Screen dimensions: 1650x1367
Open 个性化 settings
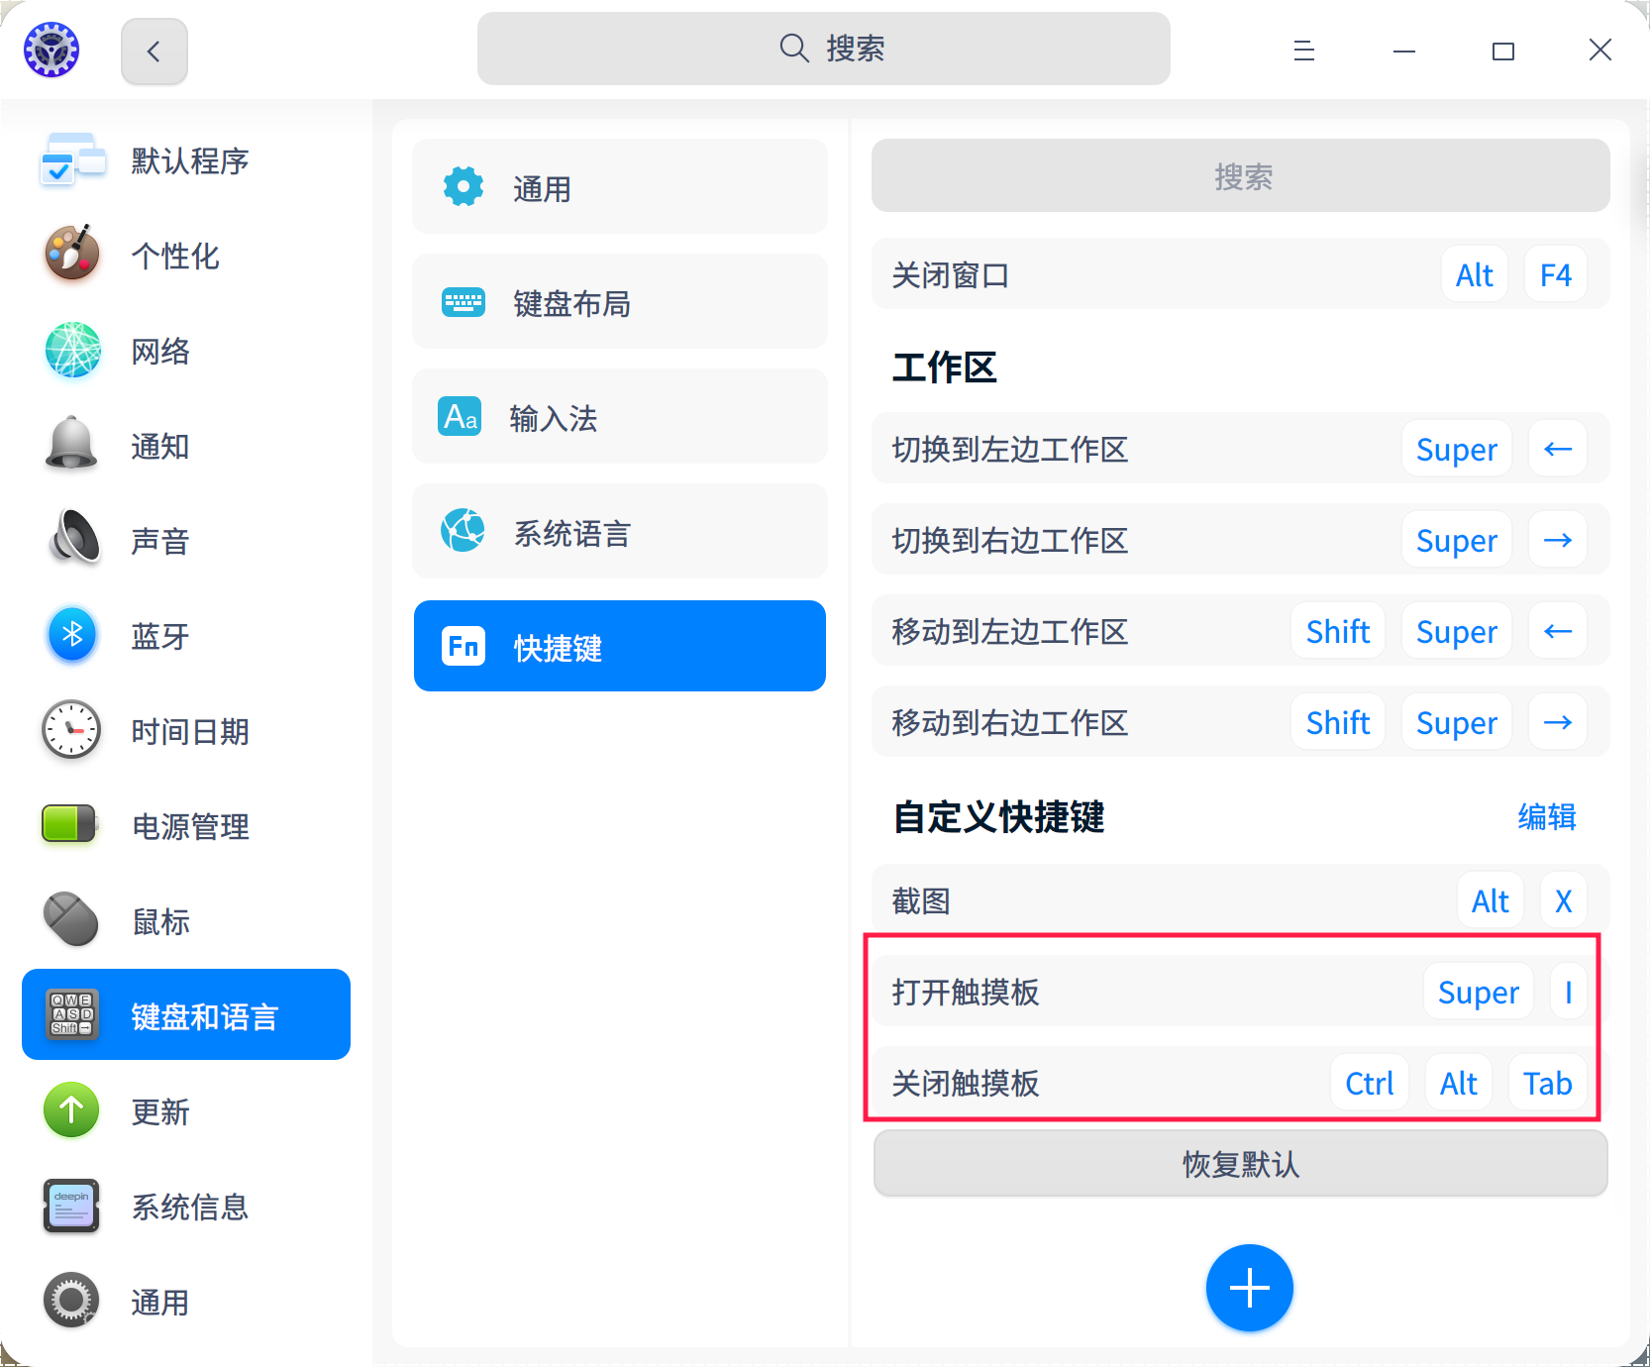[186, 256]
